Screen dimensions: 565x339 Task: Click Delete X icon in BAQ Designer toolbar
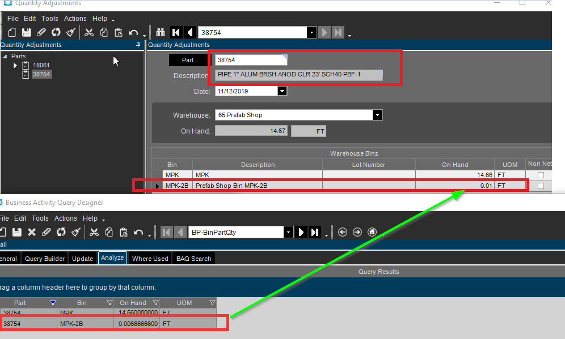click(32, 232)
